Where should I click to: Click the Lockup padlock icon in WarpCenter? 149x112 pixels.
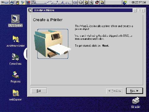click(x=18, y=2)
